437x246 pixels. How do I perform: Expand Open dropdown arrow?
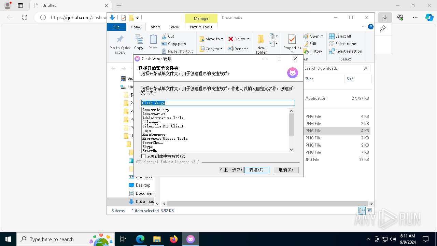[322, 36]
